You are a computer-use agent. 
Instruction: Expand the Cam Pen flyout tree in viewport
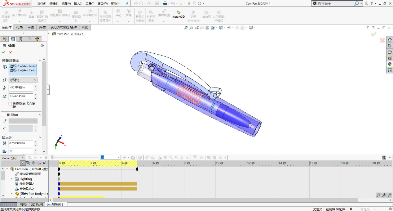pos(49,34)
